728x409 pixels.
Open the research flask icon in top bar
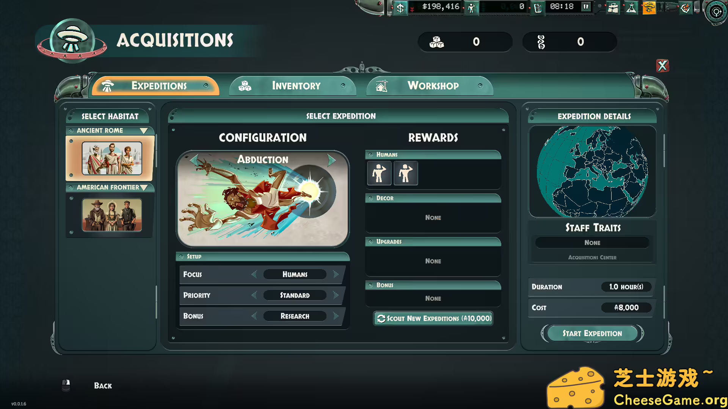[631, 8]
